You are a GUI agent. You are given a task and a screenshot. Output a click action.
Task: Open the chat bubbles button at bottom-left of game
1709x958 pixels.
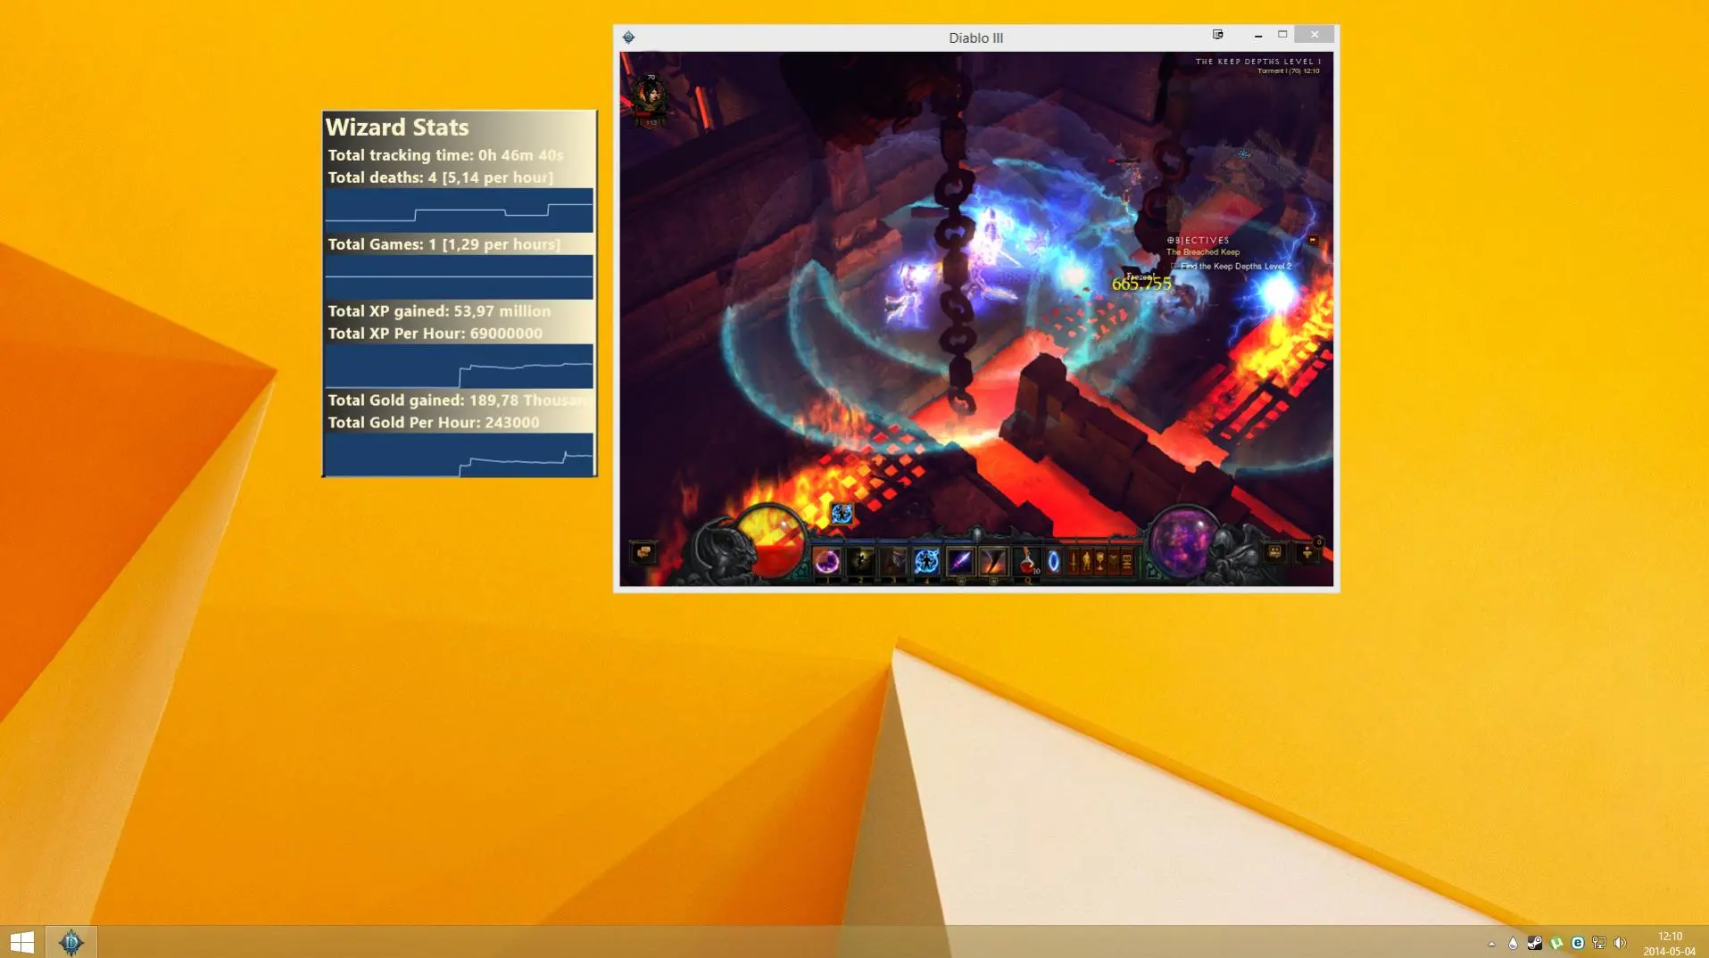[643, 552]
